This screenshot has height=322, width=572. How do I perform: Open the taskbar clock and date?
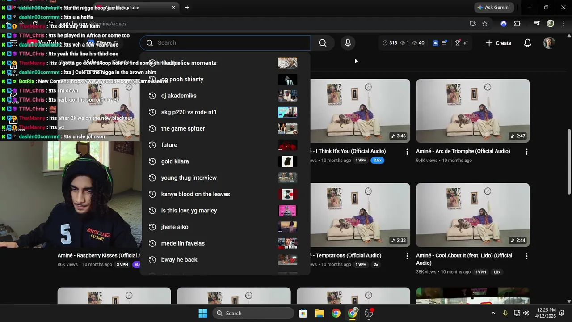[x=547, y=313]
